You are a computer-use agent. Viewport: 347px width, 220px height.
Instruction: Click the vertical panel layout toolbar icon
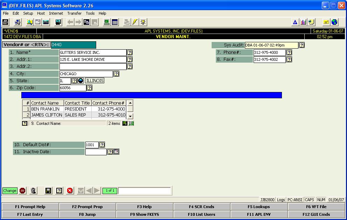pyautogui.click(x=38, y=22)
